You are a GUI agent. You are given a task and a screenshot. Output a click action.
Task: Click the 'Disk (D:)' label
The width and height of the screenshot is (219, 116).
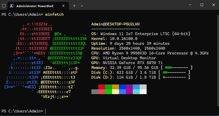coord(102,77)
